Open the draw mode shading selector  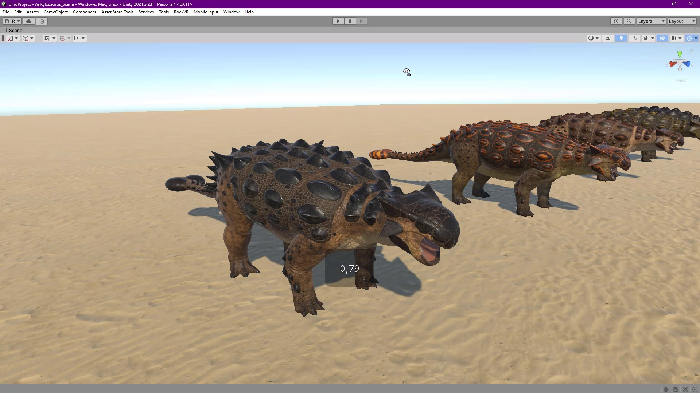(591, 38)
